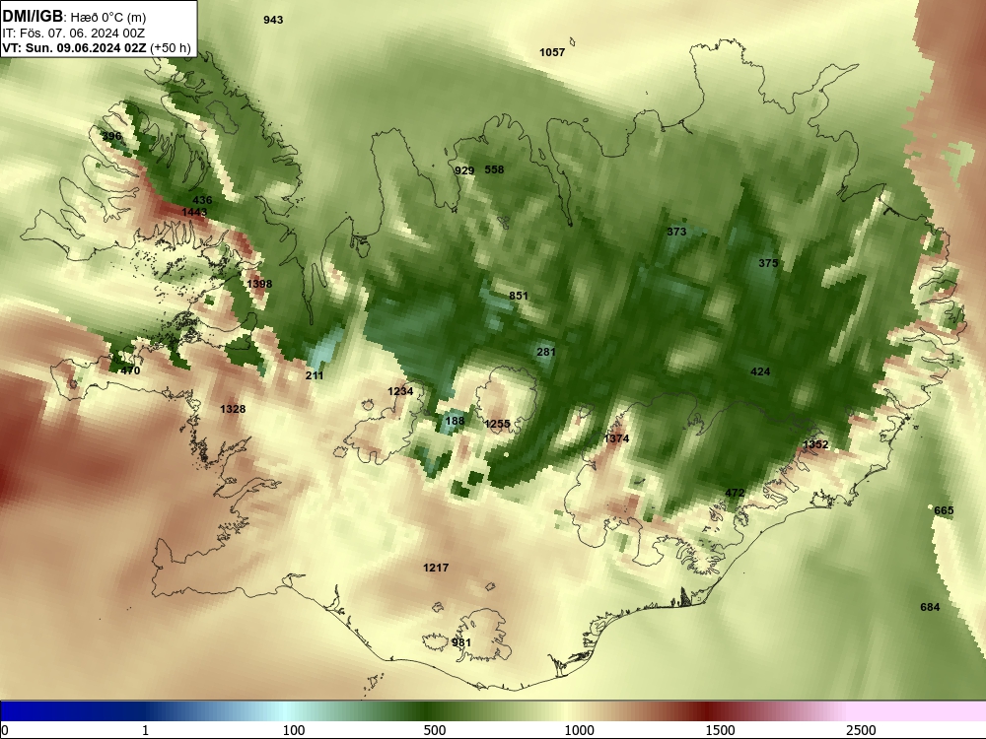Click the 981 height value
Image resolution: width=986 pixels, height=739 pixels.
click(x=460, y=642)
